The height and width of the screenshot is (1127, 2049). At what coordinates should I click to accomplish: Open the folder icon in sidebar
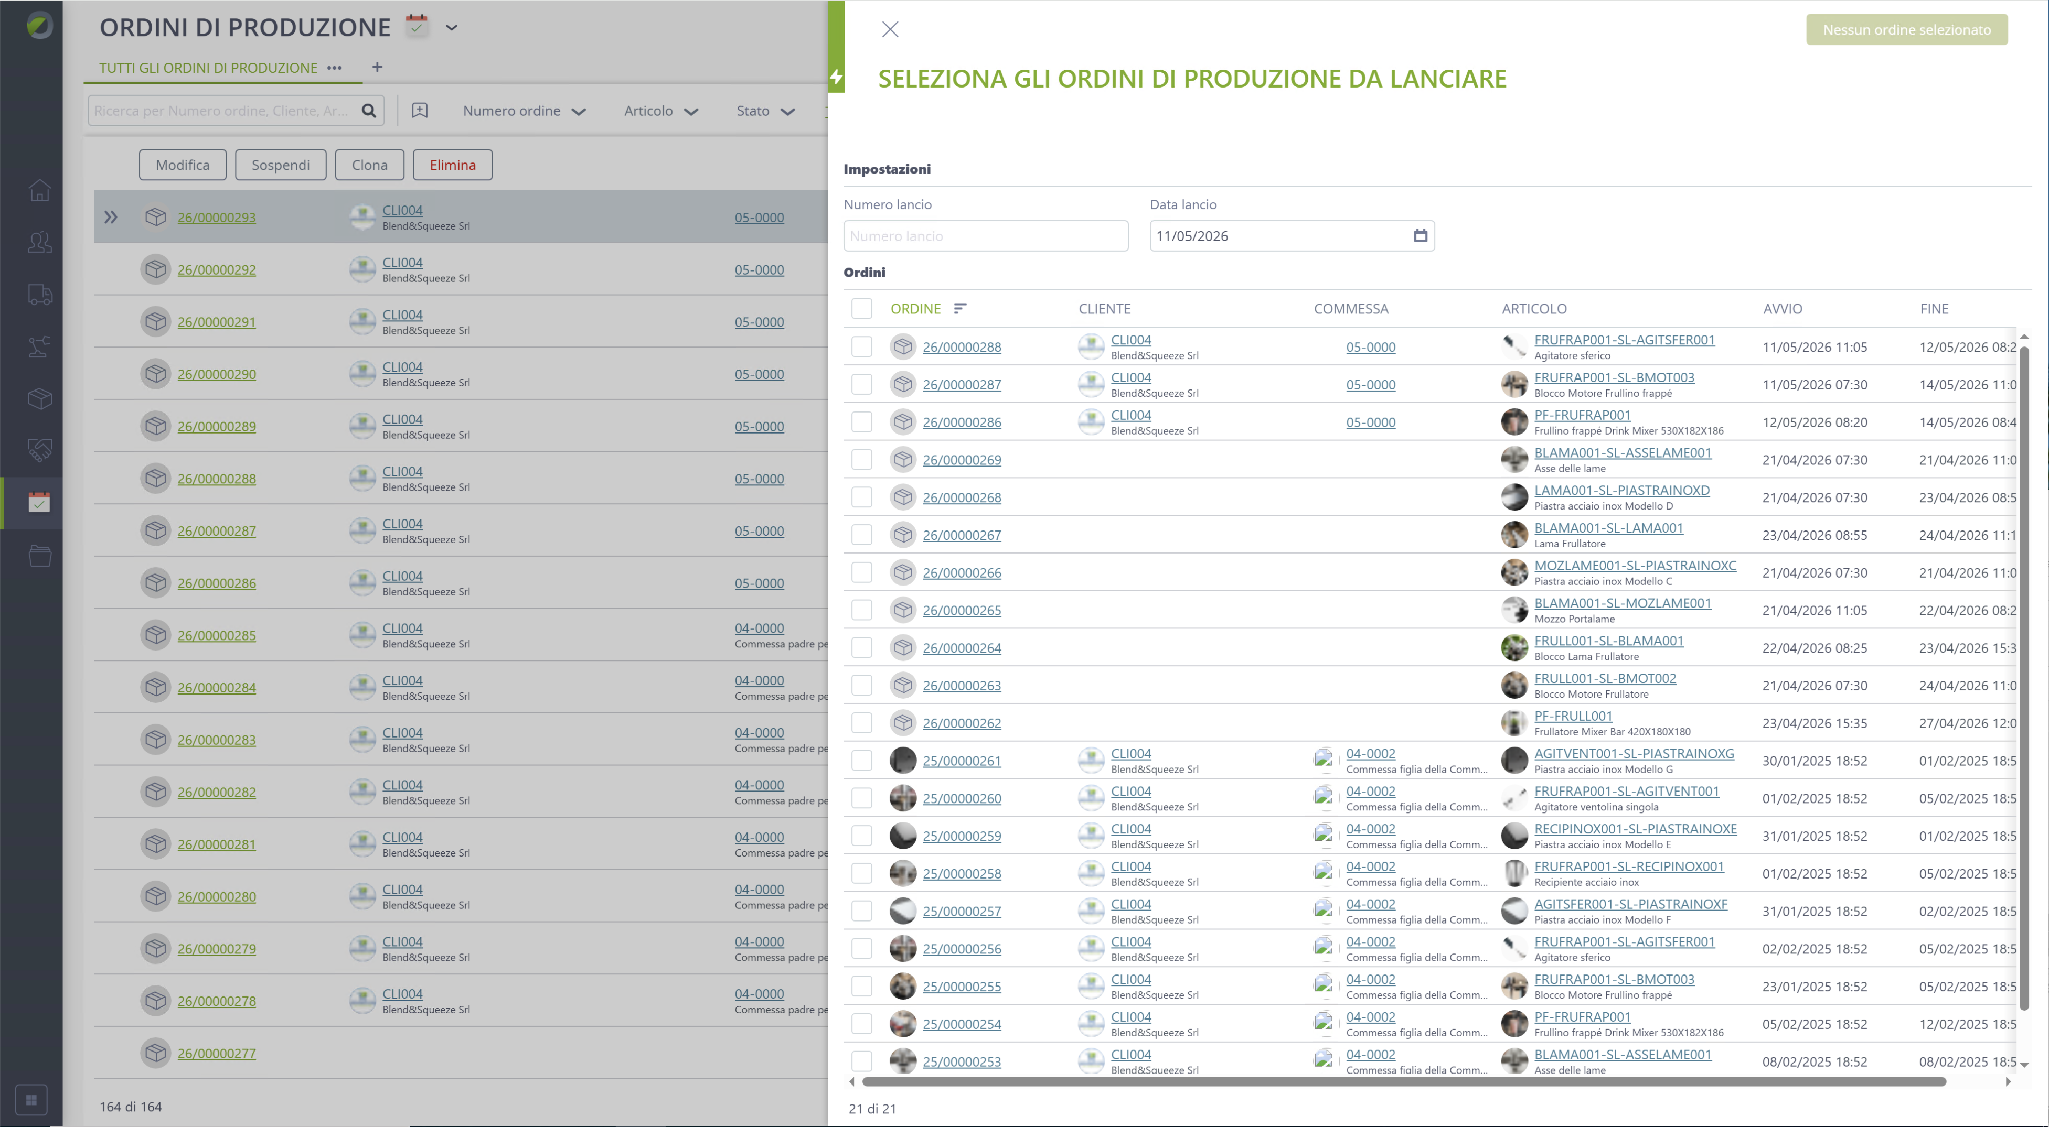tap(40, 555)
